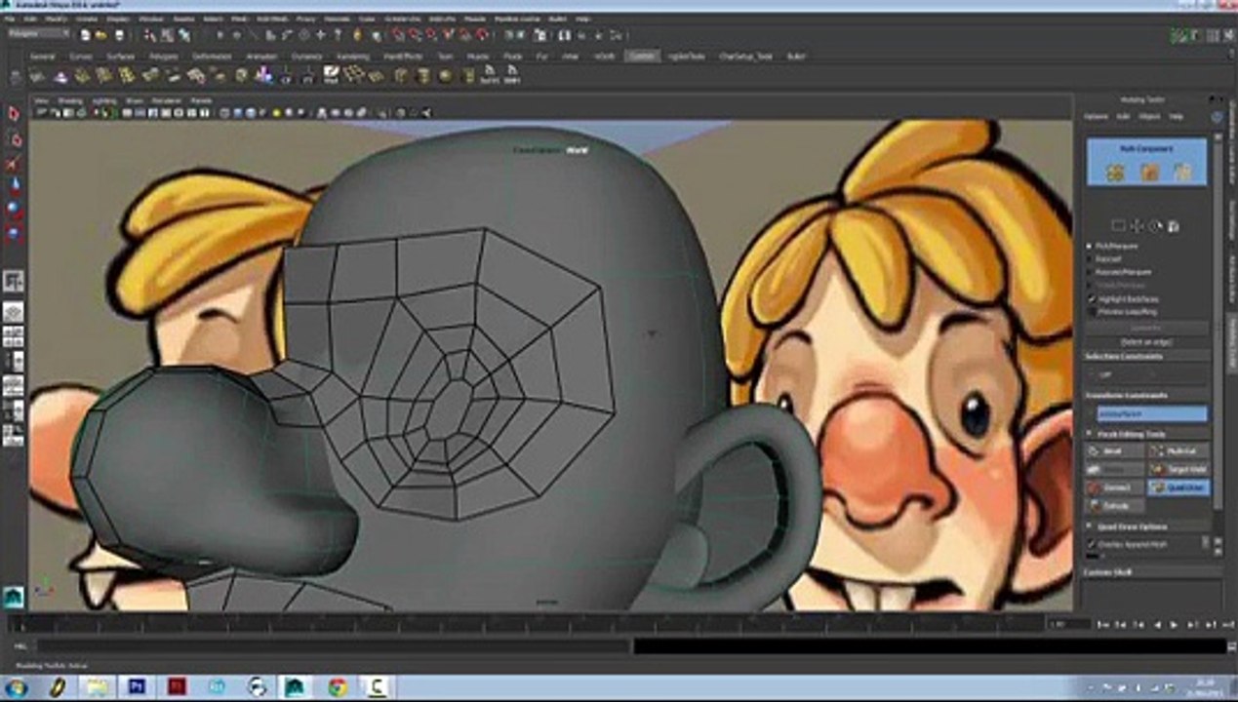Click the face selection icon in Multi-Component
The height and width of the screenshot is (702, 1238).
tap(1182, 173)
